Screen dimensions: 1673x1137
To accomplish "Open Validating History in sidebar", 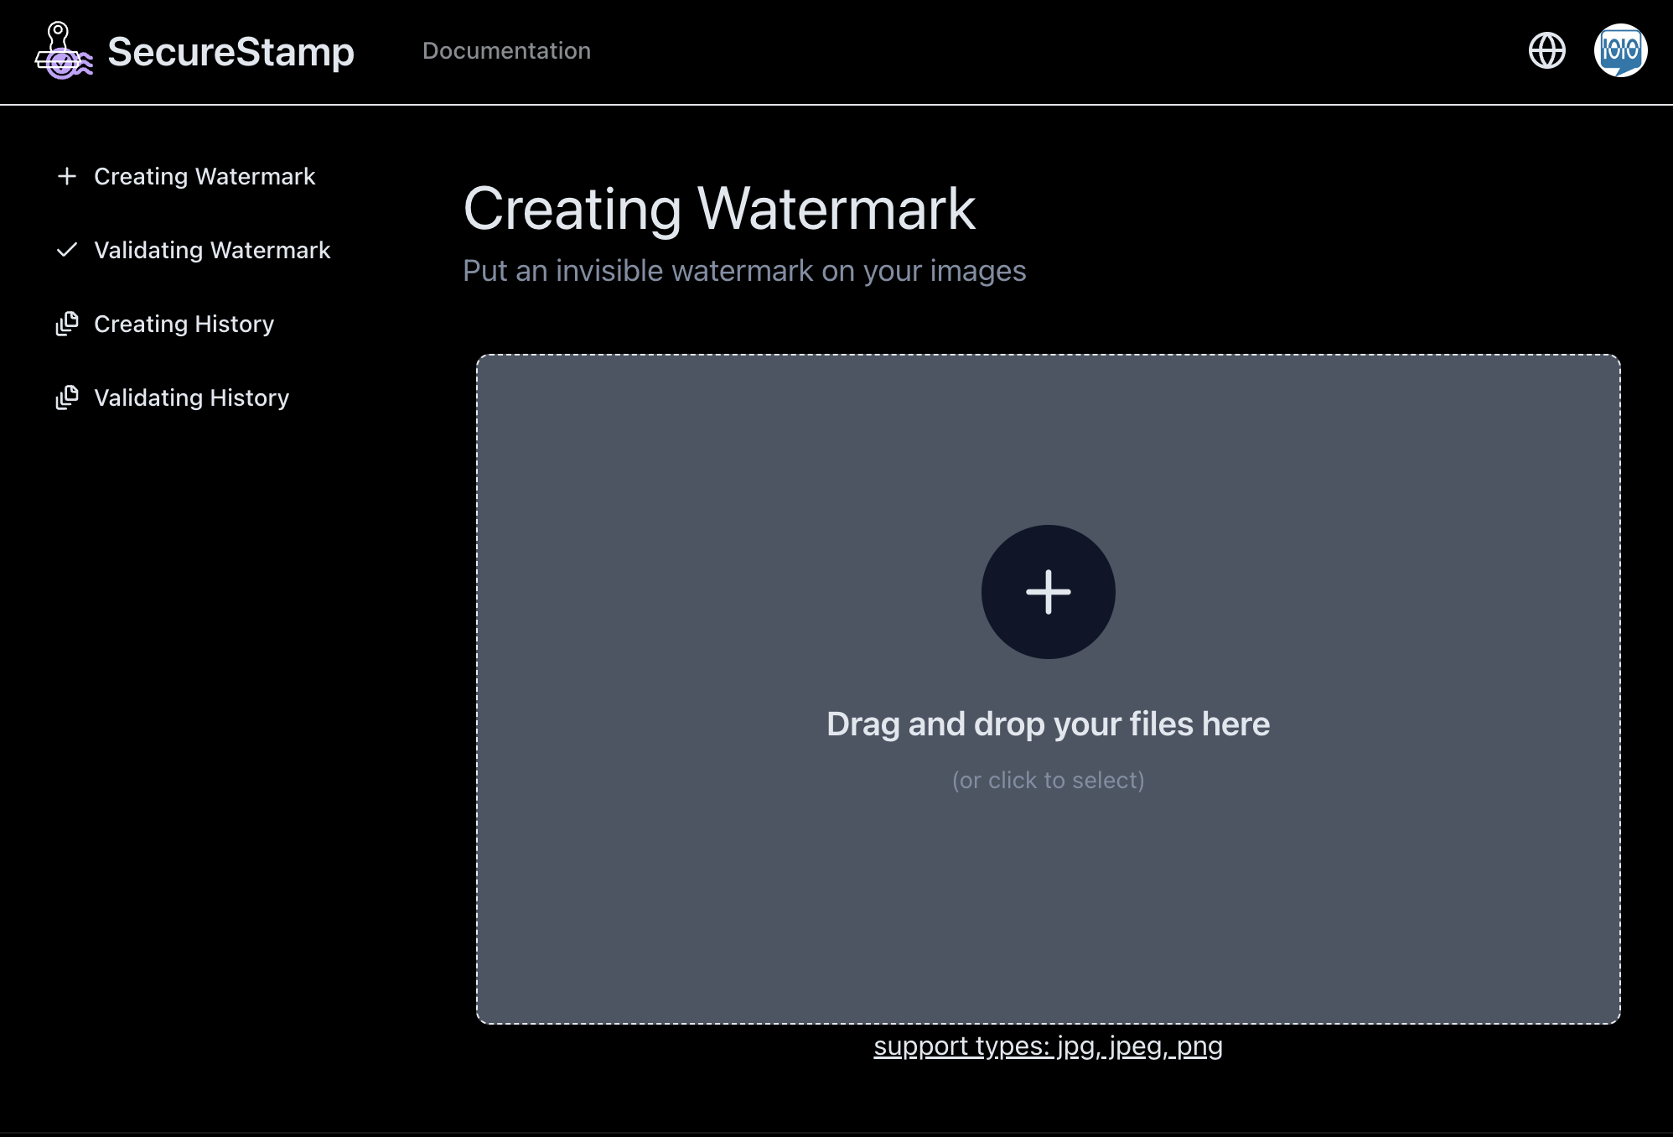I will (x=191, y=397).
